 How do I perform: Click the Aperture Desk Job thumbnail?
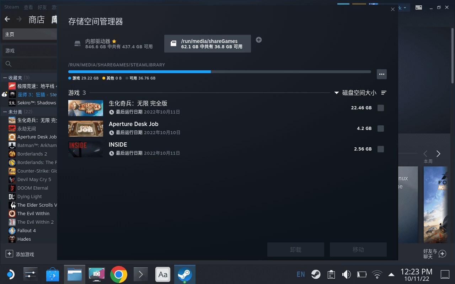(x=86, y=129)
